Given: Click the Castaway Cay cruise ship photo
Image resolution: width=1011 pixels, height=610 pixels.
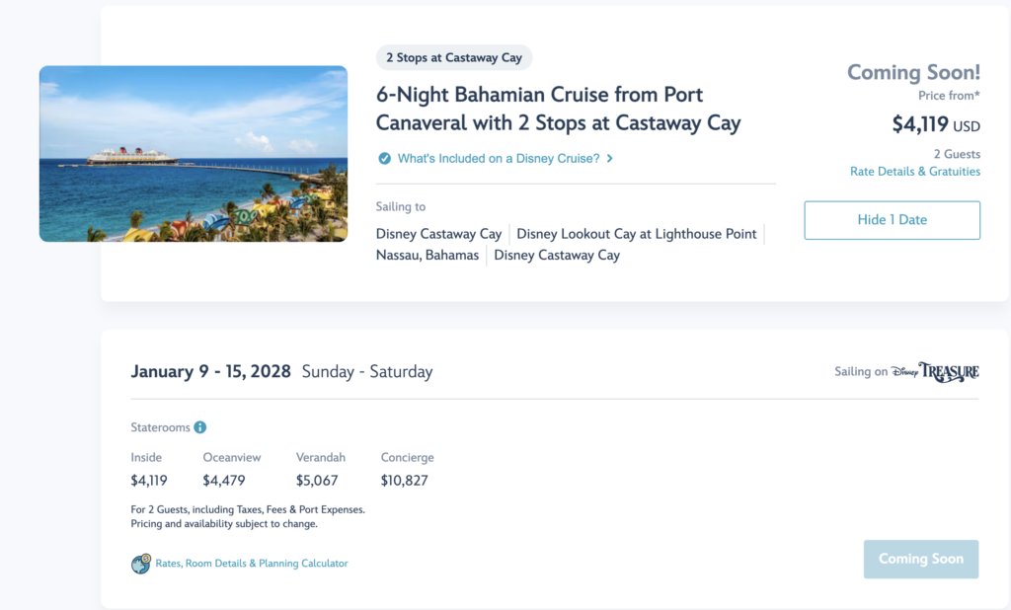Looking at the screenshot, I should click(x=194, y=153).
